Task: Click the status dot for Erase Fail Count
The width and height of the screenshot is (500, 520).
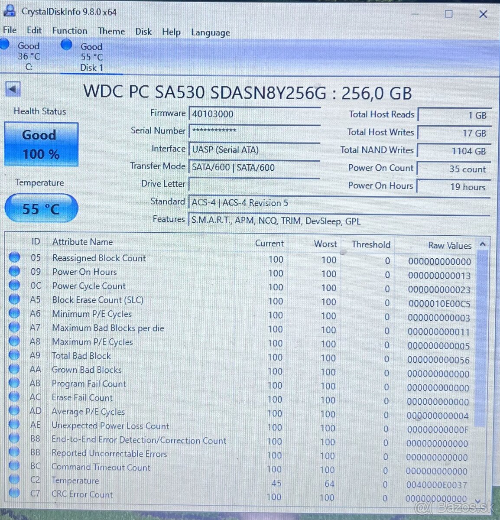Action: click(x=15, y=396)
